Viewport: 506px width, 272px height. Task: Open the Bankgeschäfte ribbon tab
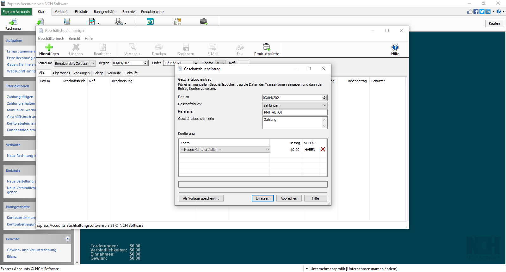[105, 12]
